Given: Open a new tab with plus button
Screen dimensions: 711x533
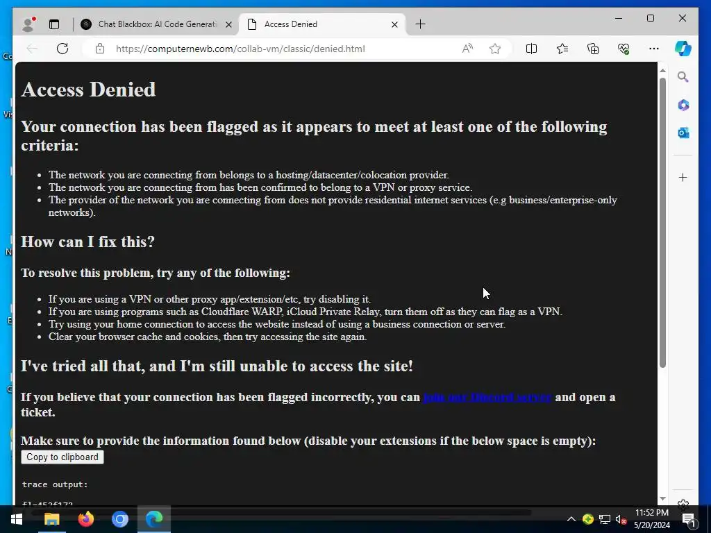Looking at the screenshot, I should coord(420,24).
